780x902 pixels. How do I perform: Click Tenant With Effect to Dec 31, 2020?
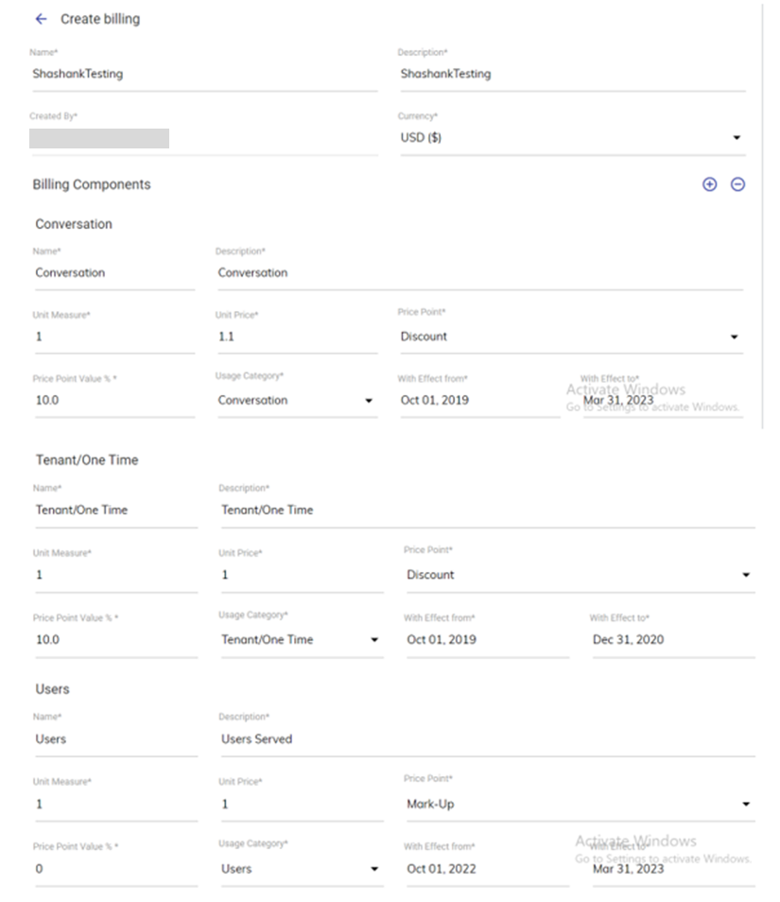671,640
